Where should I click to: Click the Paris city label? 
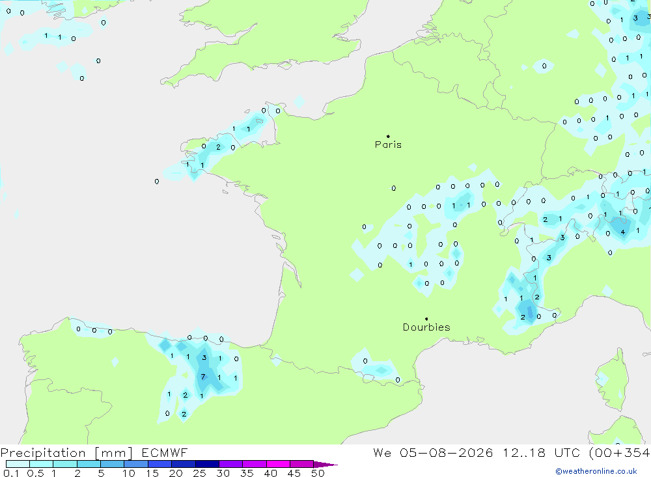(x=388, y=144)
